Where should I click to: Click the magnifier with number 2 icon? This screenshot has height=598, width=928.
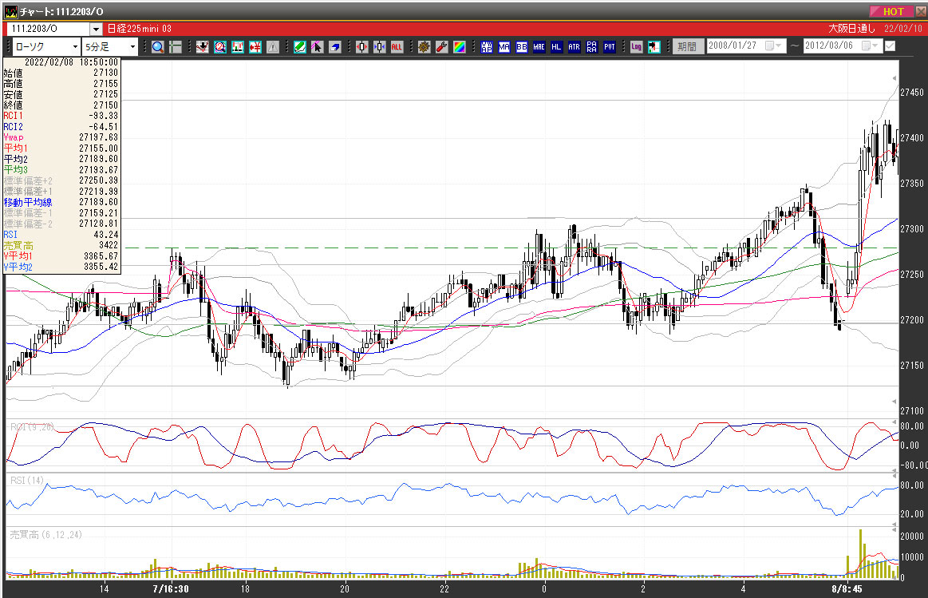coord(220,47)
